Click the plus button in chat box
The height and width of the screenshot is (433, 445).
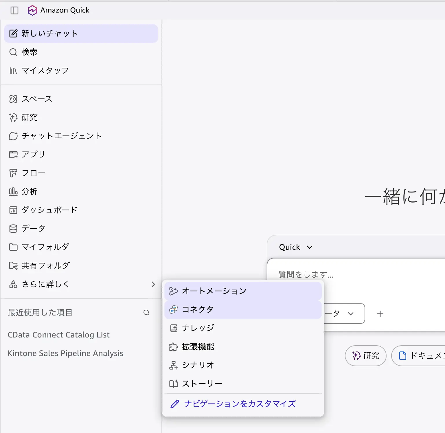[x=380, y=314]
